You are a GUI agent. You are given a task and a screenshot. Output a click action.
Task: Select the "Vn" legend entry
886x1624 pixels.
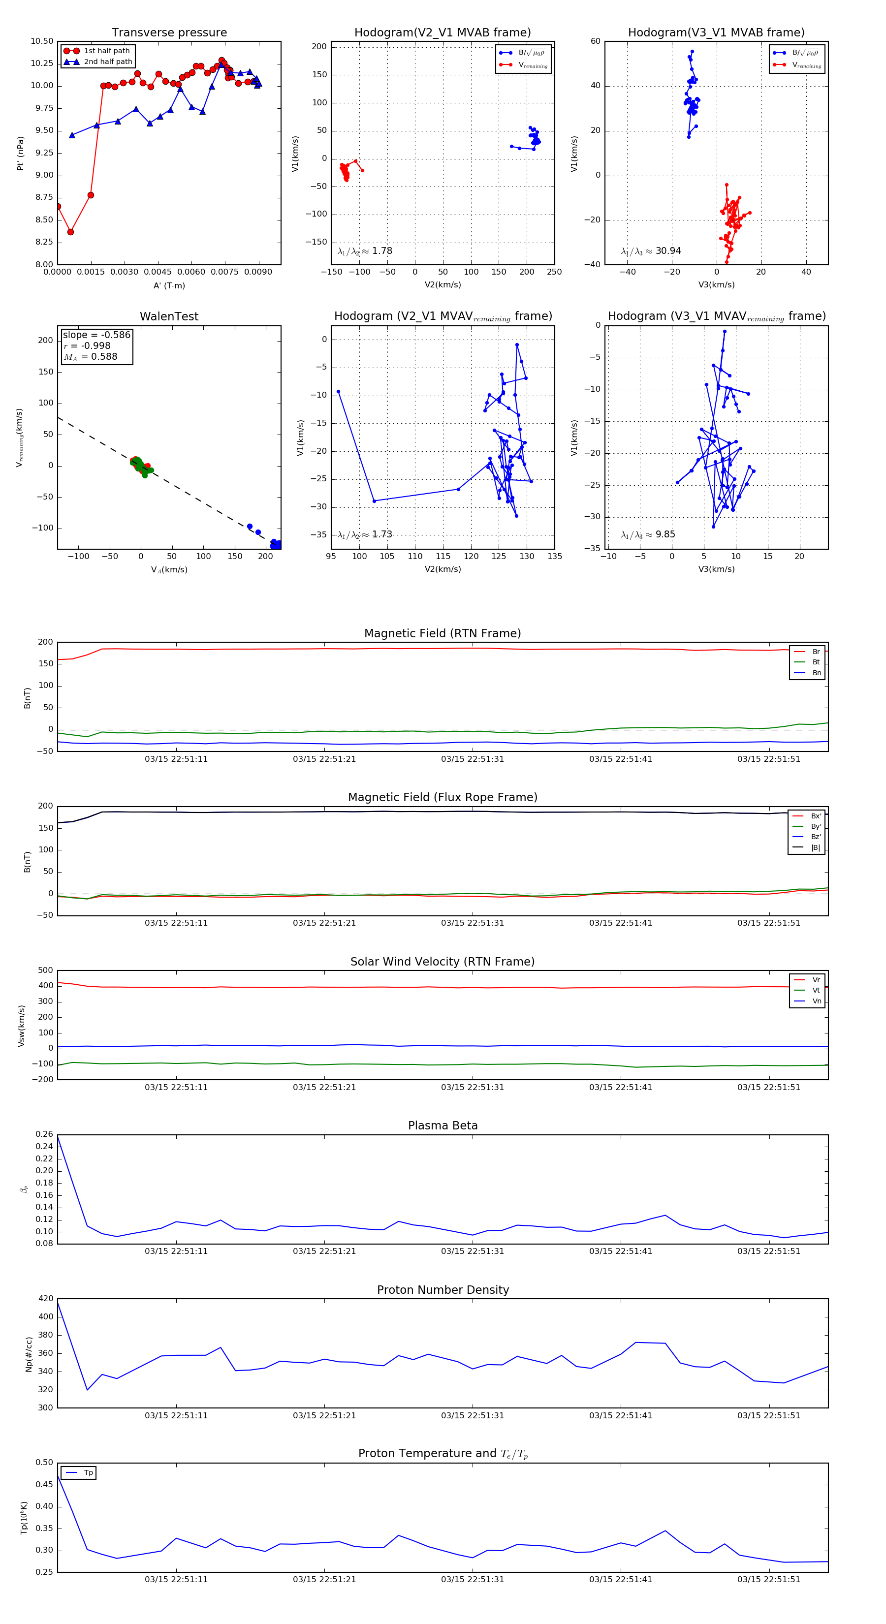tap(807, 1001)
